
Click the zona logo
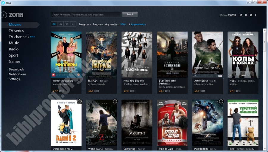[x=16, y=15]
